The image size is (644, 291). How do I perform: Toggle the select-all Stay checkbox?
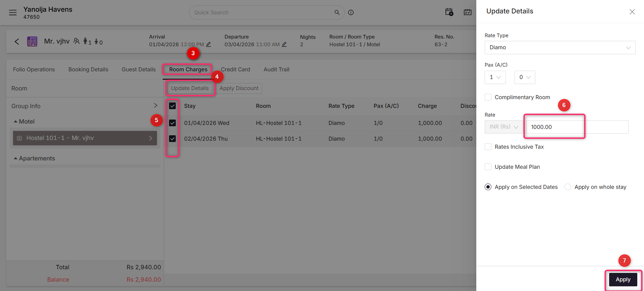point(172,106)
